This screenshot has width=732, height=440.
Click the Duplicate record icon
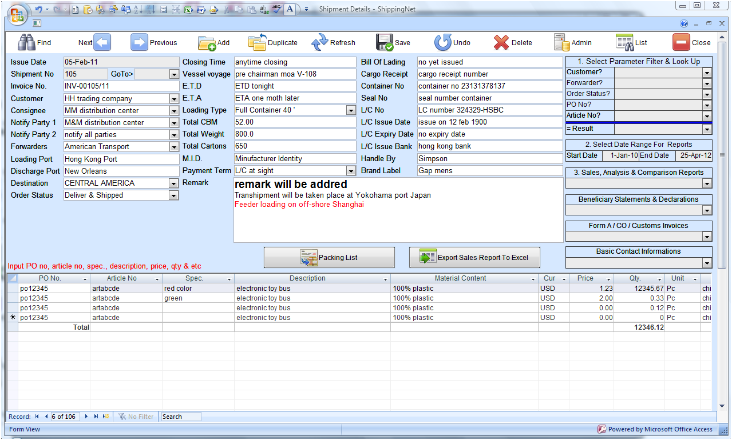click(257, 43)
